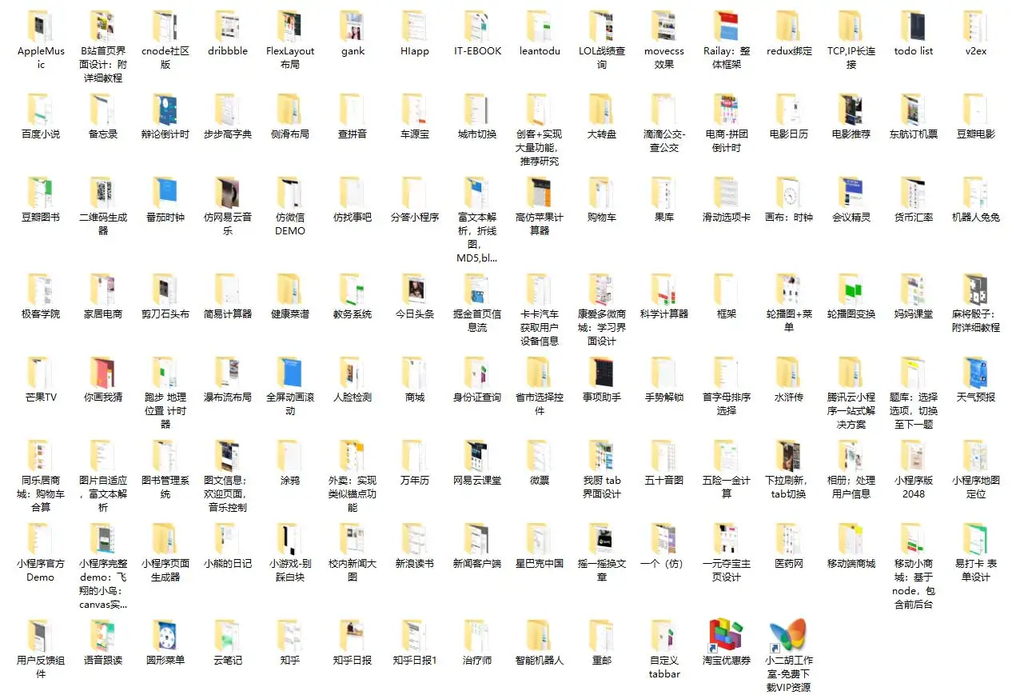Click the '水浒传' label

point(789,397)
